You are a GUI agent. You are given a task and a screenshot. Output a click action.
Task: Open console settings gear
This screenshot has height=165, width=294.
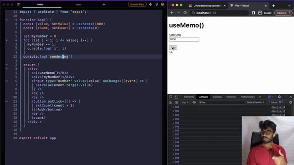tap(291, 102)
